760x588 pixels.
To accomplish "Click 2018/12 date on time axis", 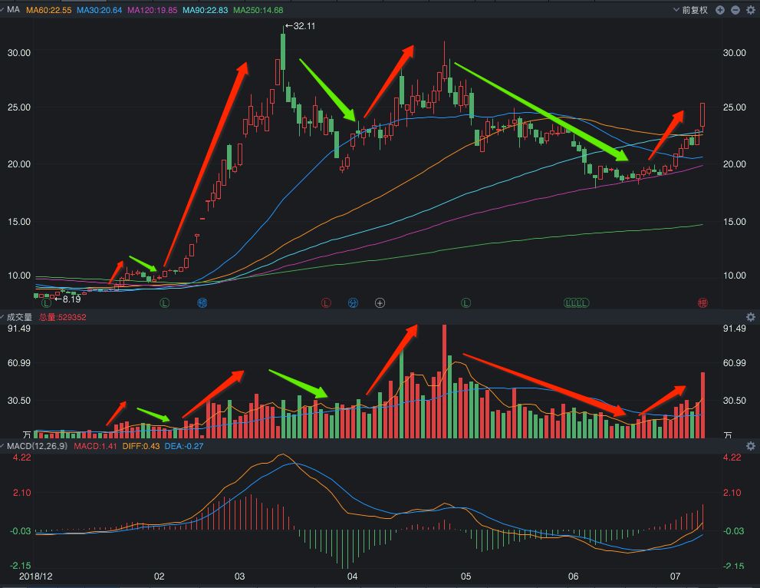I will 35,576.
